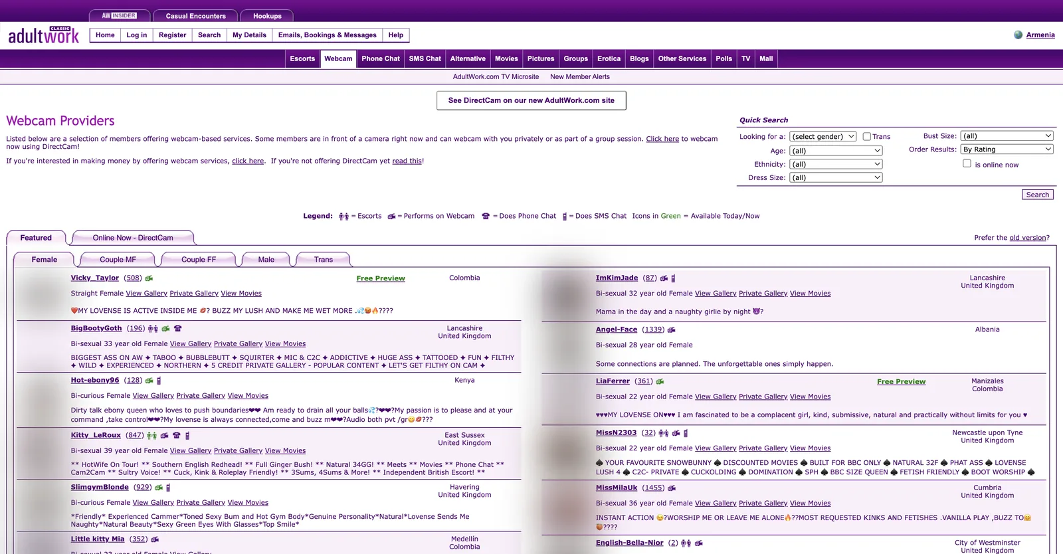The width and height of the screenshot is (1063, 554).
Task: Click escorts icon in BigBootyGoth row
Action: click(x=153, y=329)
